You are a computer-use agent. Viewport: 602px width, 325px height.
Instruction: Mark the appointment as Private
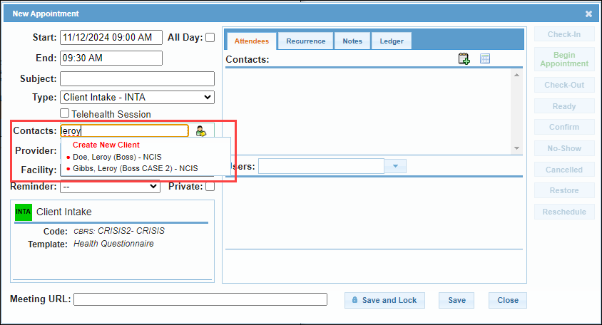coord(210,187)
